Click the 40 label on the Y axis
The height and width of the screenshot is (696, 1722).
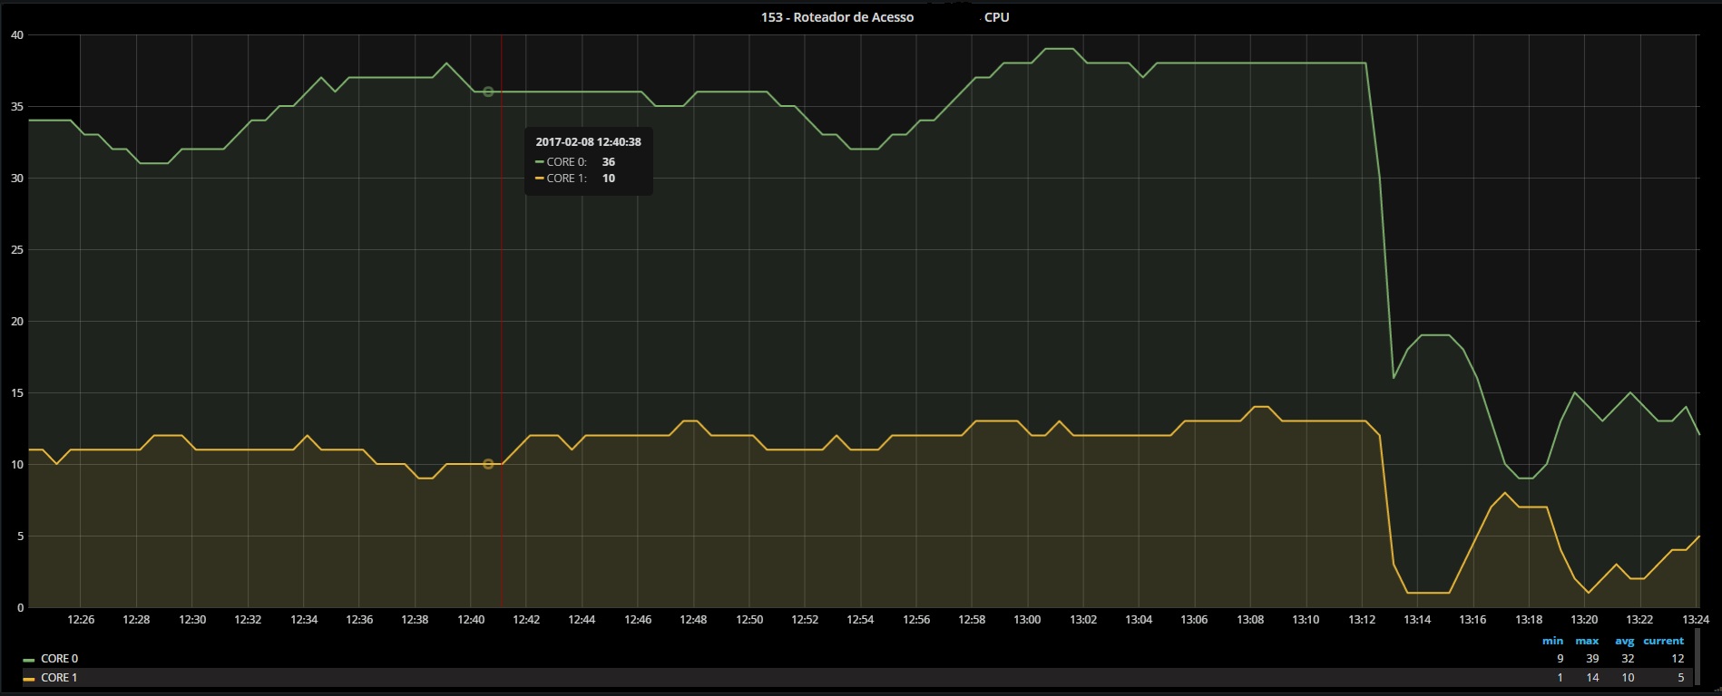17,35
